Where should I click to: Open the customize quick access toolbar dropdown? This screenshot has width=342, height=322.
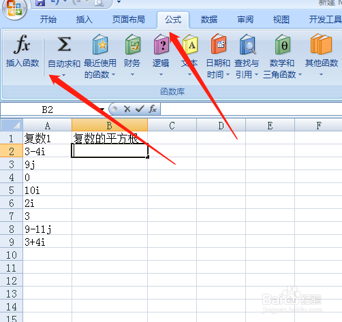coord(119,2)
